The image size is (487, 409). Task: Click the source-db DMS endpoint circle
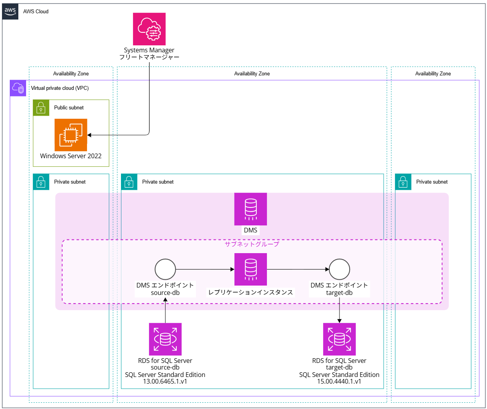coord(165,269)
